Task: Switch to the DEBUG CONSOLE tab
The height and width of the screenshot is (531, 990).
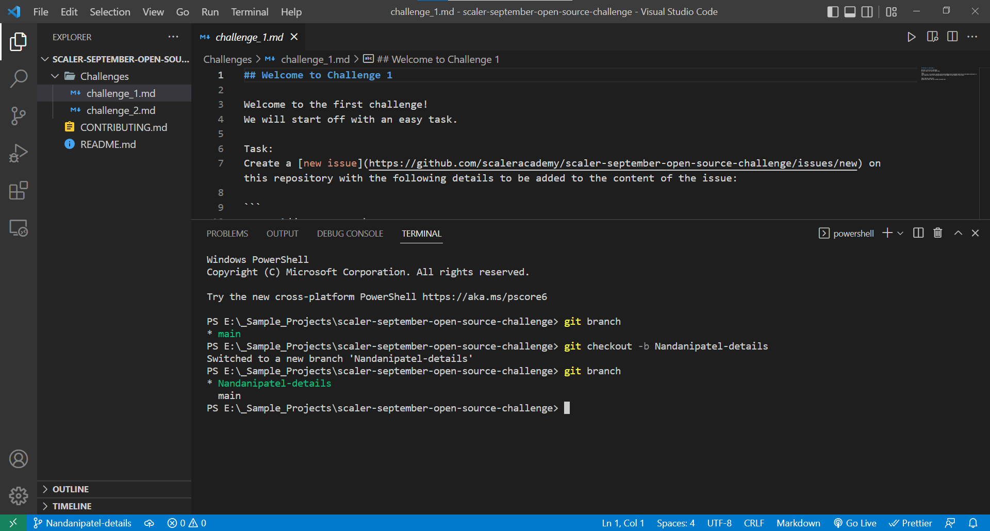Action: [x=350, y=233]
